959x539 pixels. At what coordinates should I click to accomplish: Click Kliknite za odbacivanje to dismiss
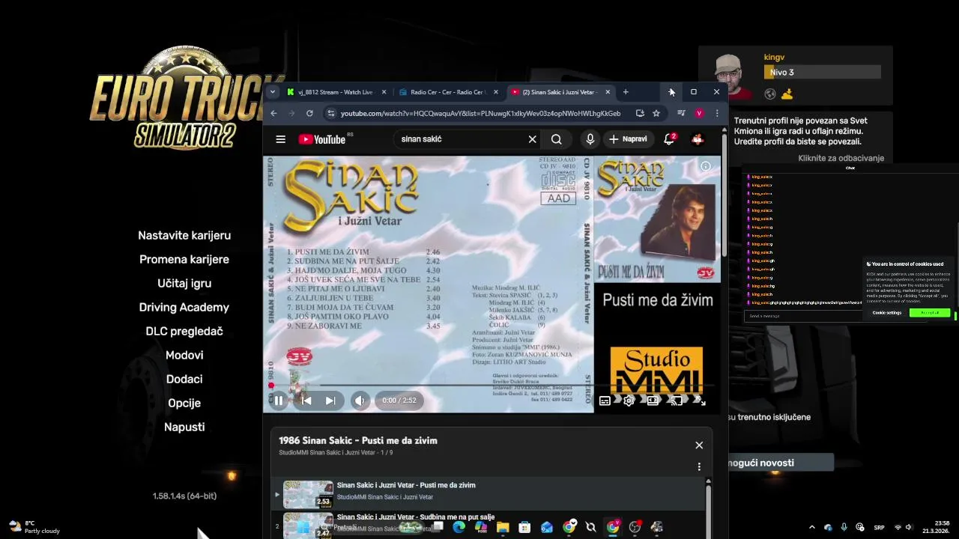pyautogui.click(x=841, y=158)
